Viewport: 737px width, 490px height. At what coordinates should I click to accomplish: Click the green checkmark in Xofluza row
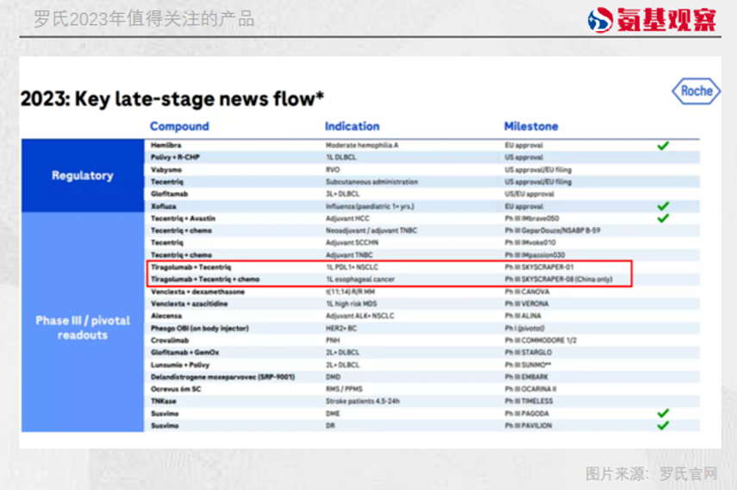click(x=662, y=206)
